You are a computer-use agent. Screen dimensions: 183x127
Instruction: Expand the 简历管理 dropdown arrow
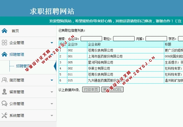(x=52, y=80)
